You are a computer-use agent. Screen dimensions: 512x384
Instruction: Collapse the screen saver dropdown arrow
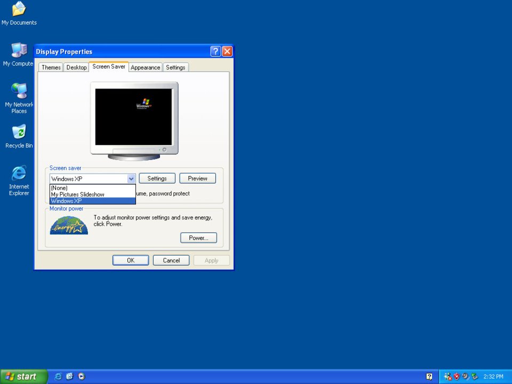pos(131,179)
